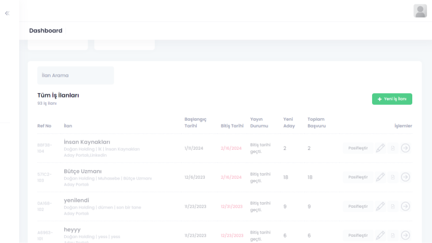Click the Yayın Durumu column header
This screenshot has width=432, height=243.
pyautogui.click(x=259, y=123)
